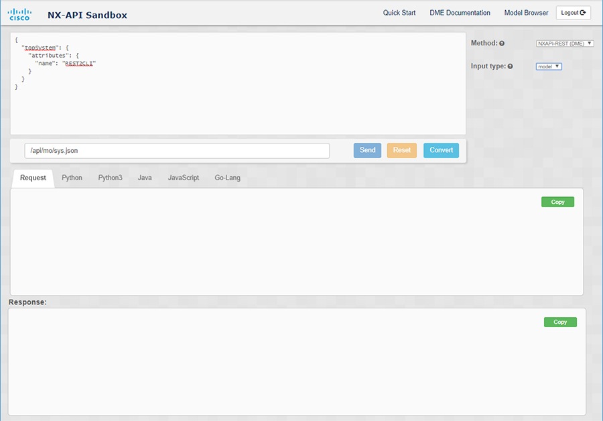This screenshot has width=603, height=421.
Task: Open the Model Browser link
Action: [526, 13]
